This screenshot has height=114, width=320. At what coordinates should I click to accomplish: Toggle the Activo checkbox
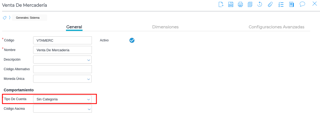[132, 40]
